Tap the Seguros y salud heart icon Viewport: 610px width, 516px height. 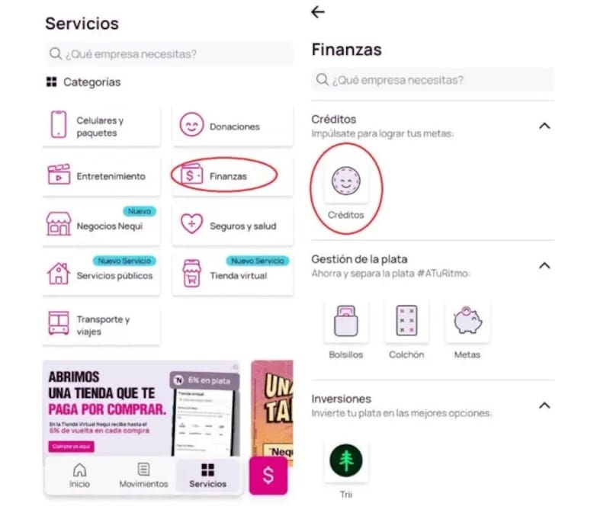click(x=191, y=224)
